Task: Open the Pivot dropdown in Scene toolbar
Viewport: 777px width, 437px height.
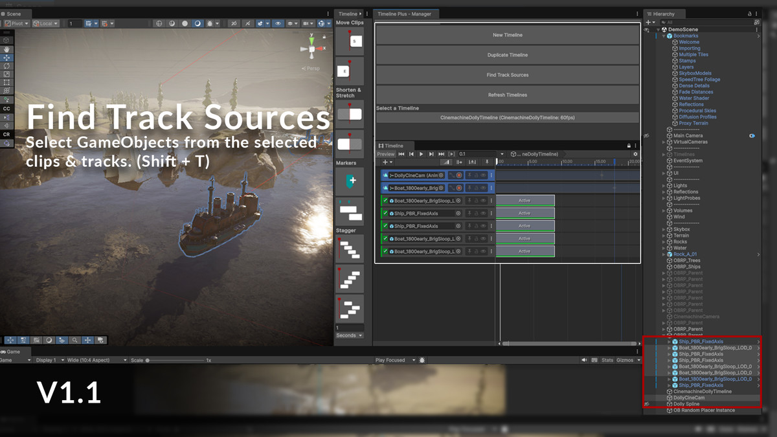Action: tap(17, 23)
